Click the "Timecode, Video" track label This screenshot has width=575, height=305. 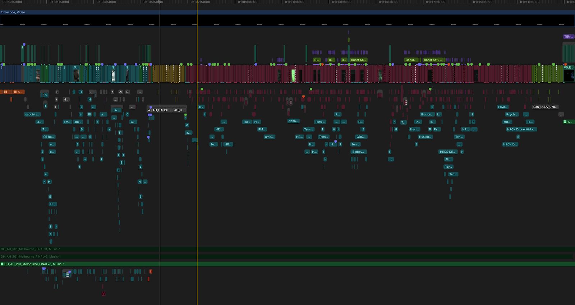click(x=13, y=12)
